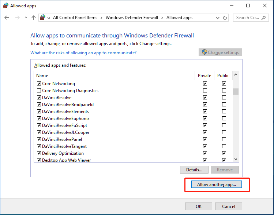Expand the address bar history dropdown
Viewport: 274px width, 215px height.
click(218, 18)
